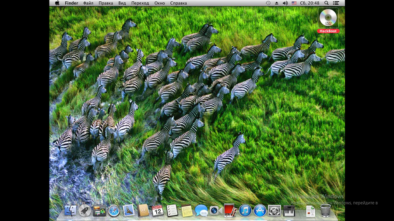Screen dimensions: 394x221
Task: Open the volume control in menu bar
Action: coord(285,3)
